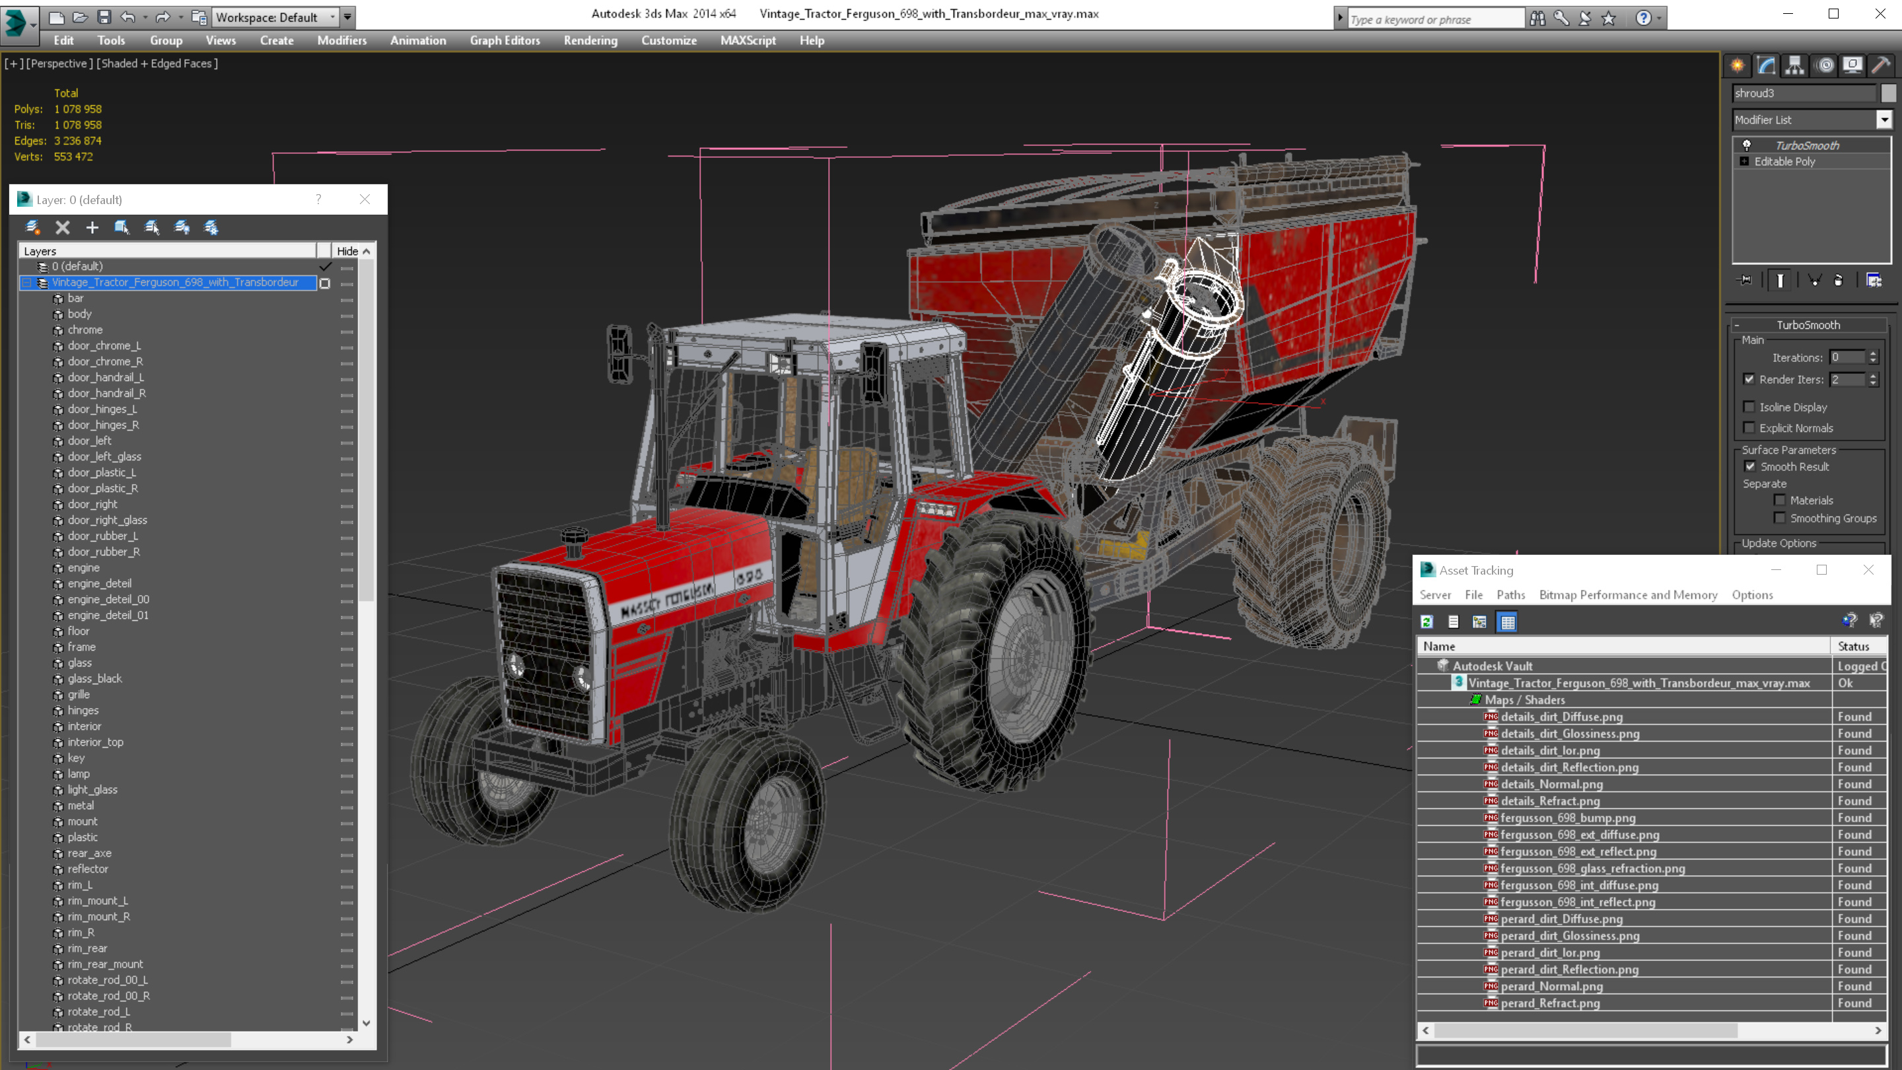
Task: Open the Help question mark icon
Action: pos(1643,18)
